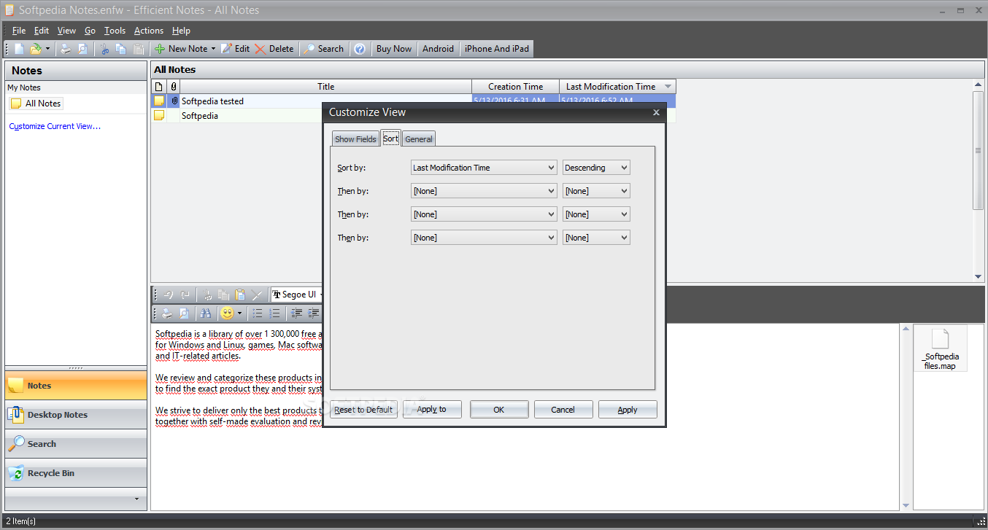Viewport: 988px width, 530px height.
Task: Click the Apply button
Action: tap(628, 410)
